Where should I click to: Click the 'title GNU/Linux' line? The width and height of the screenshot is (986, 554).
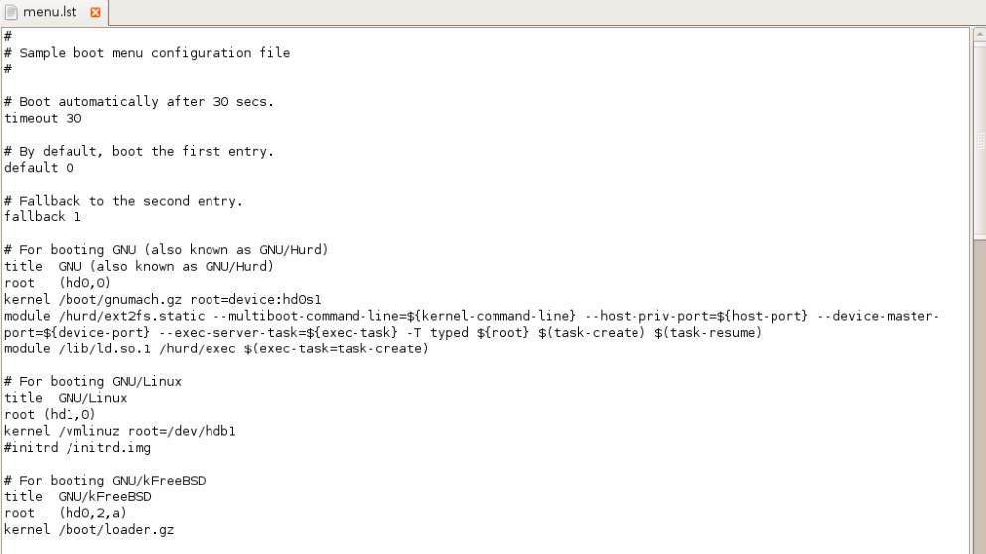pyautogui.click(x=66, y=398)
